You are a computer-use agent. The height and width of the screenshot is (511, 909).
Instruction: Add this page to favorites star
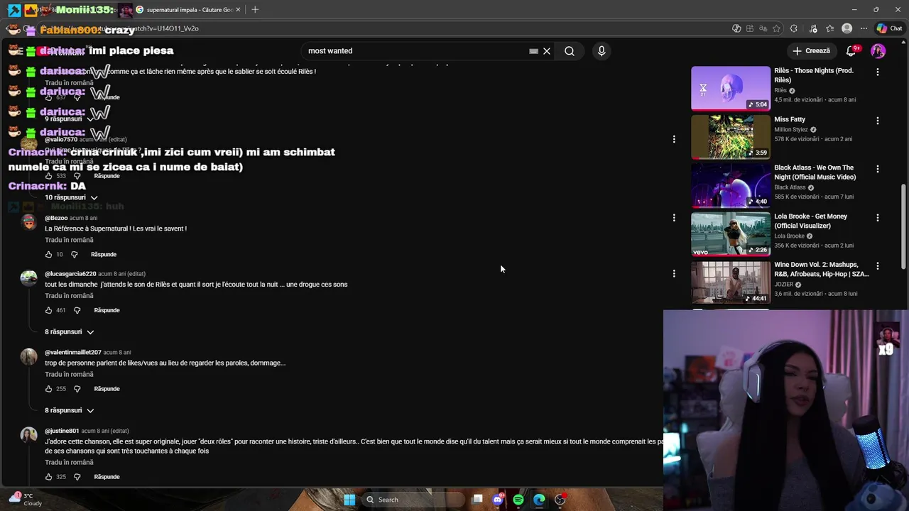776,28
